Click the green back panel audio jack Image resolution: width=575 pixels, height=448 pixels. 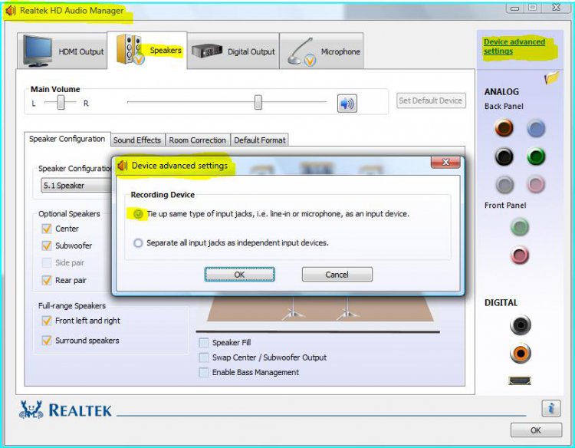(x=536, y=156)
